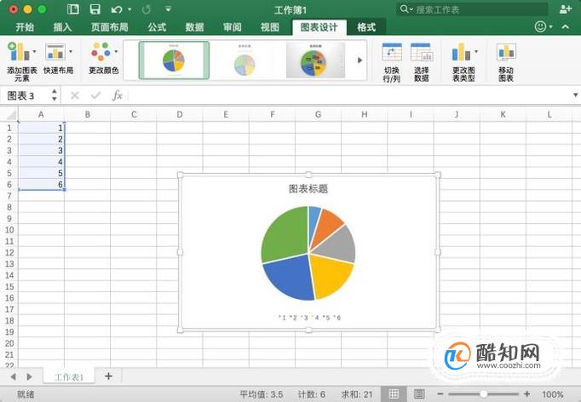
Task: Select column D header
Action: [180, 114]
